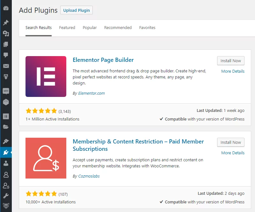Switch to the Popular plugins tab
Image resolution: width=255 pixels, height=212 pixels.
(90, 28)
